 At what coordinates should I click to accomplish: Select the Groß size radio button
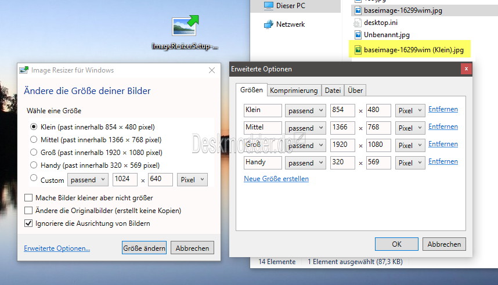(33, 152)
